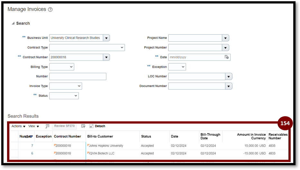This screenshot has height=170, width=300.
Task: Open Status dropdown in search form
Action: coord(64,96)
